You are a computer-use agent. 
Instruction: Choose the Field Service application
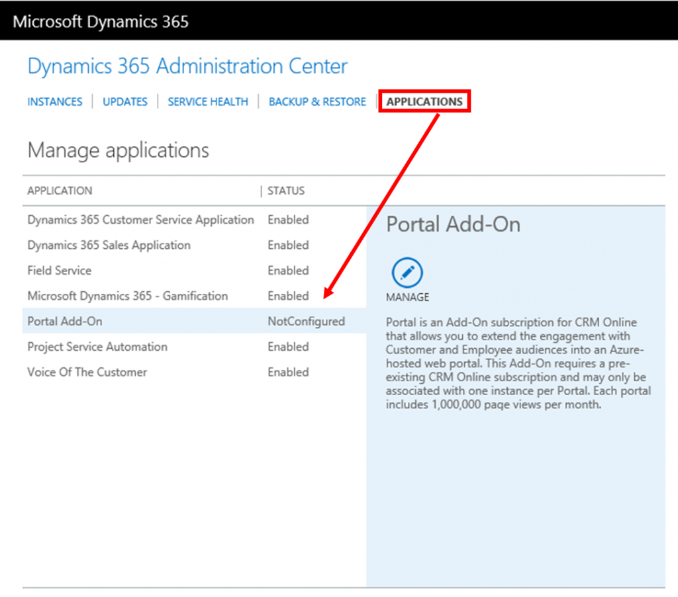tap(194, 271)
